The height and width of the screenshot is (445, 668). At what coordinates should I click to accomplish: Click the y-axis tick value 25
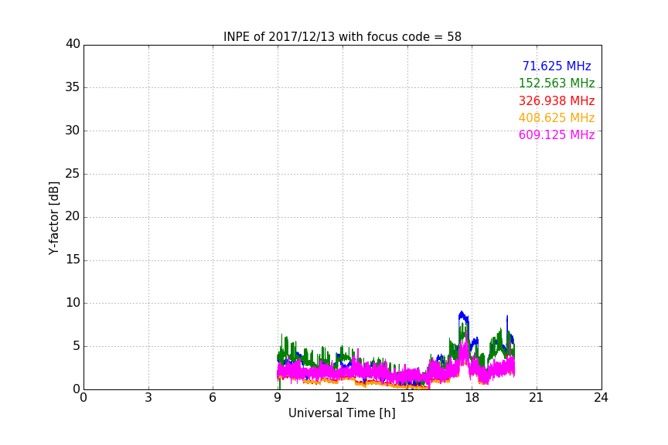[x=73, y=174]
